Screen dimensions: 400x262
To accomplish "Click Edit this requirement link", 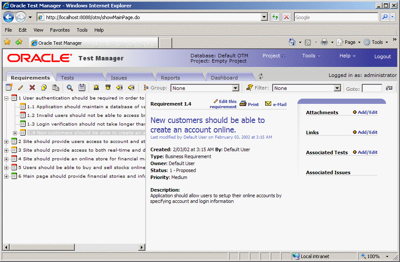I will 223,104.
